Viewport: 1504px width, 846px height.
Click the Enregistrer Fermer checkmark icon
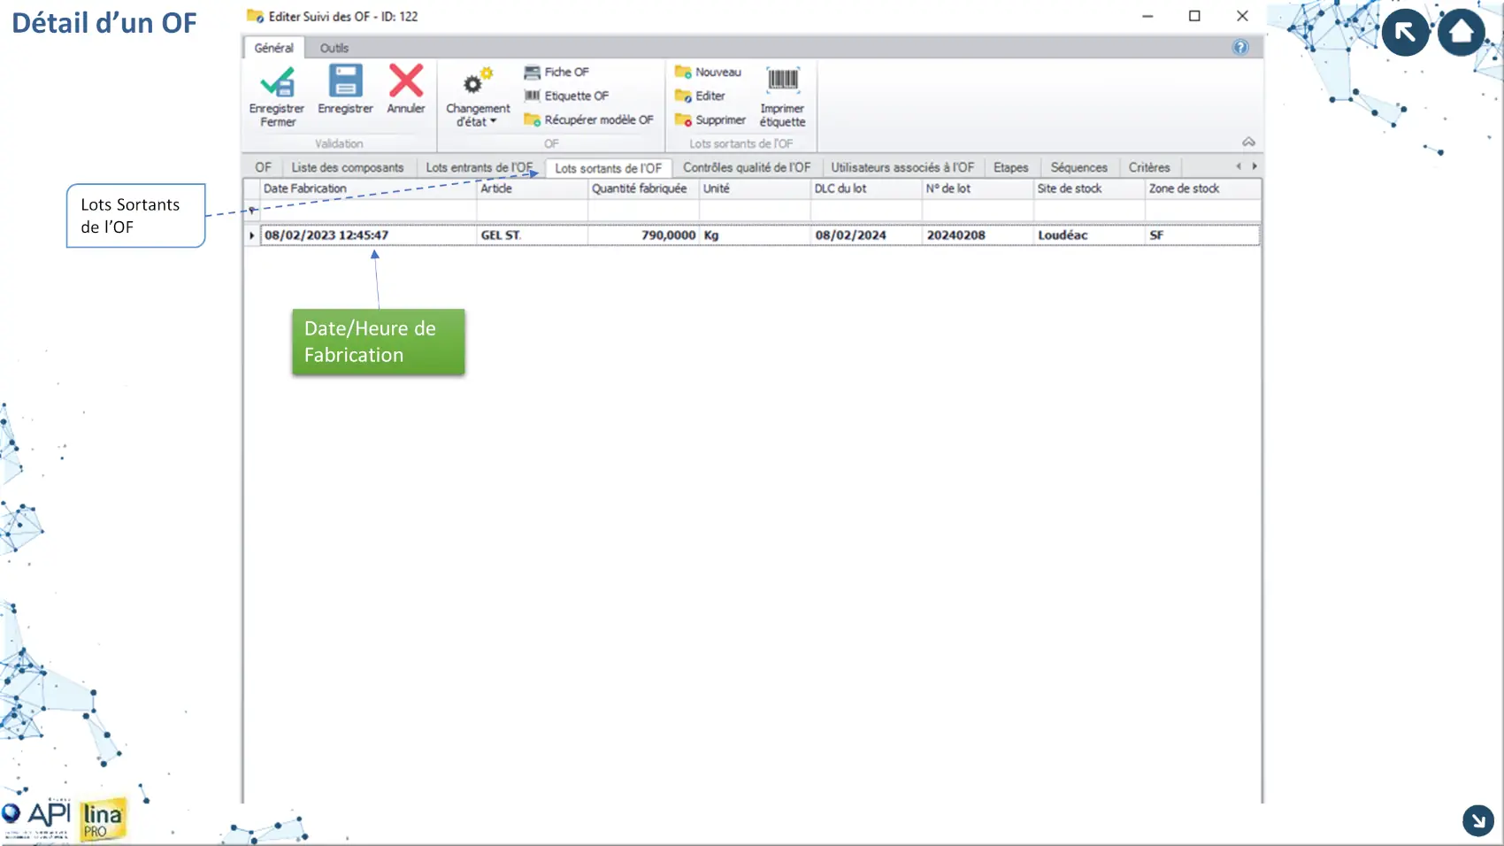(277, 82)
